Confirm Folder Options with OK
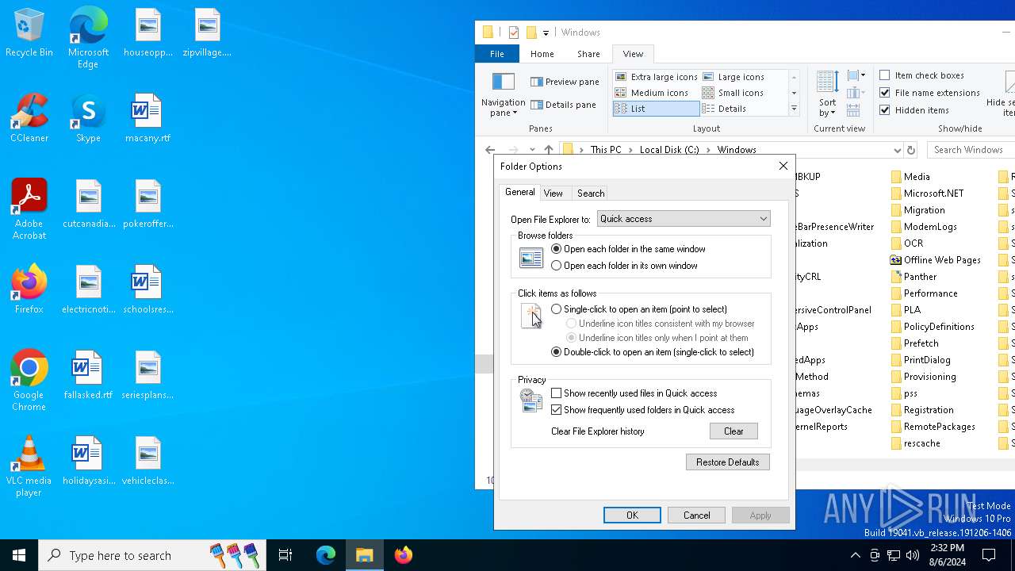This screenshot has height=571, width=1015. (632, 515)
